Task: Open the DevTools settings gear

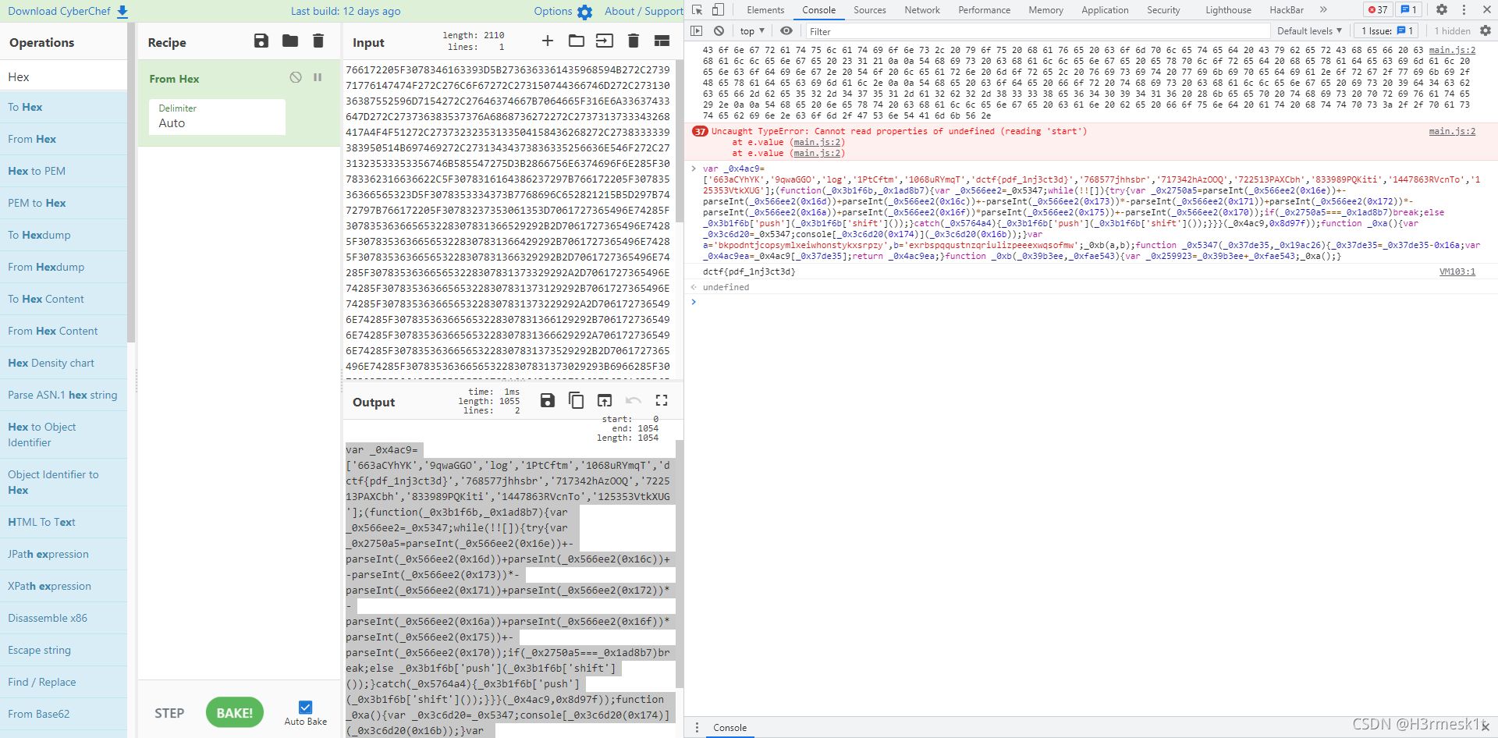Action: [1442, 9]
